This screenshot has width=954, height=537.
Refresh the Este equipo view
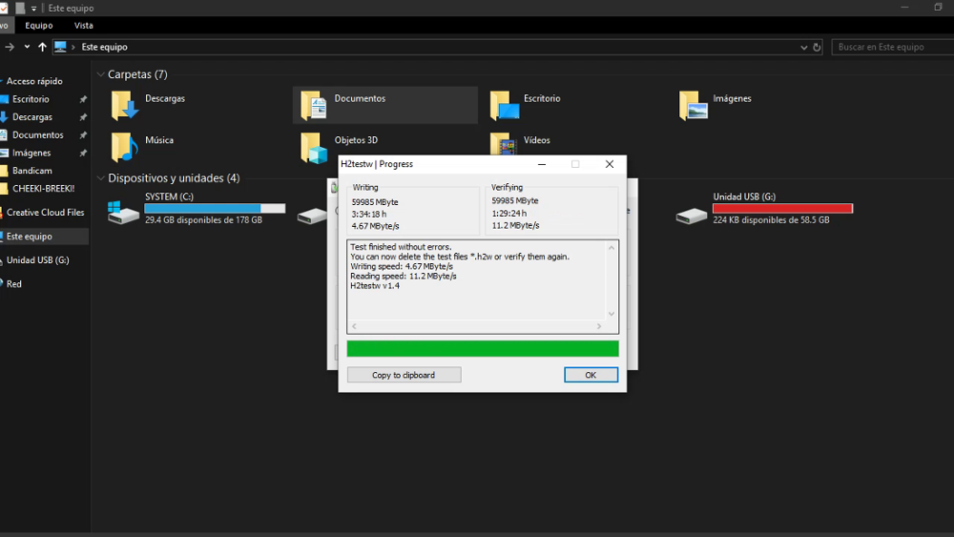(x=818, y=47)
